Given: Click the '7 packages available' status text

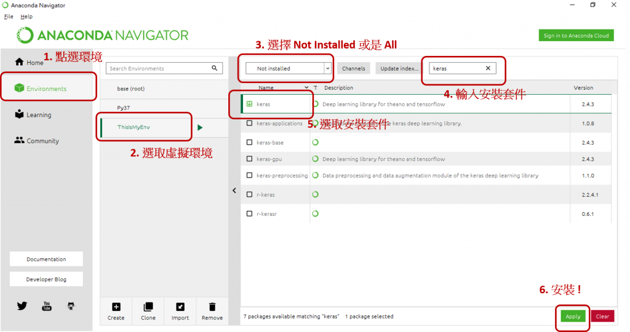Looking at the screenshot, I should [291, 317].
